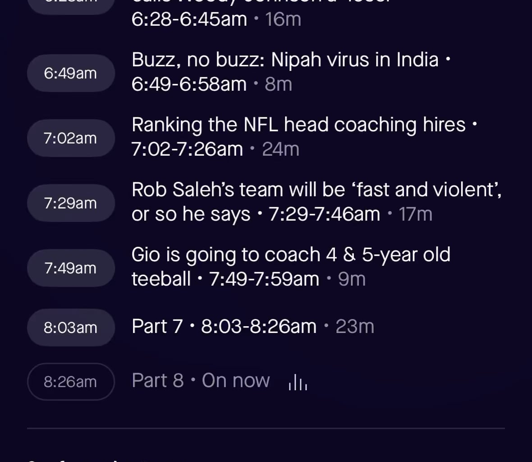Tap the 'Part 8 · On now' label
The image size is (532, 462).
coord(201,381)
